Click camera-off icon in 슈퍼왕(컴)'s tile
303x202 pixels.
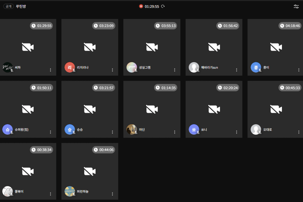coord(28,109)
